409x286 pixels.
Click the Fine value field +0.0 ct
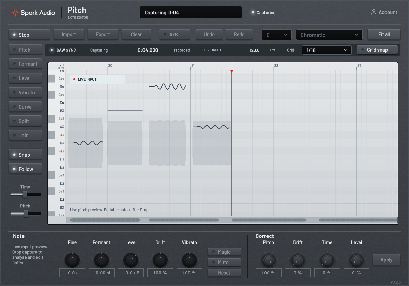coord(72,273)
